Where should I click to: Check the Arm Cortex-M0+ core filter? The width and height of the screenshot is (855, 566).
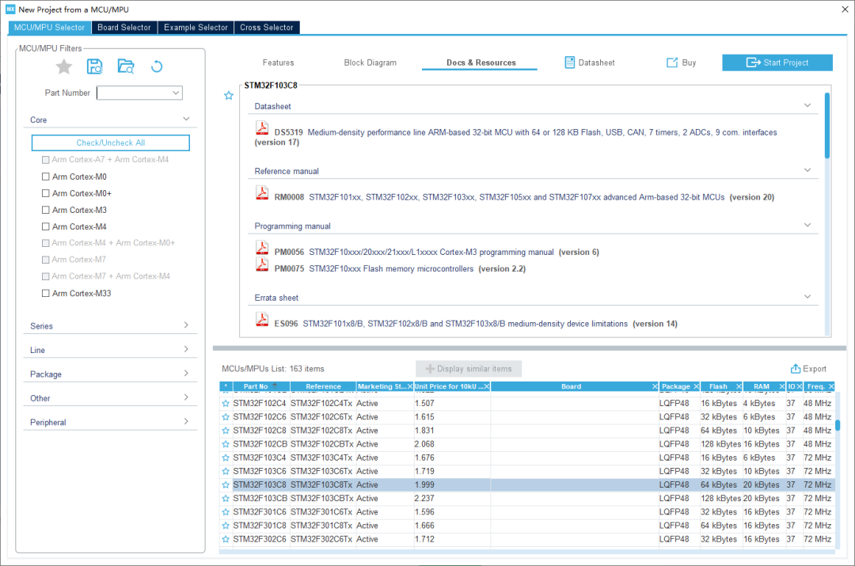[x=46, y=194]
